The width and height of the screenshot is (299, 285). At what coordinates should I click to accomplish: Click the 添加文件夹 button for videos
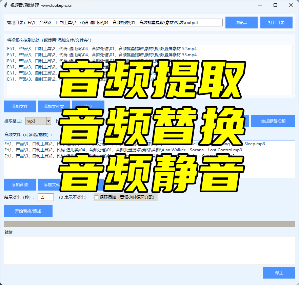[54, 106]
